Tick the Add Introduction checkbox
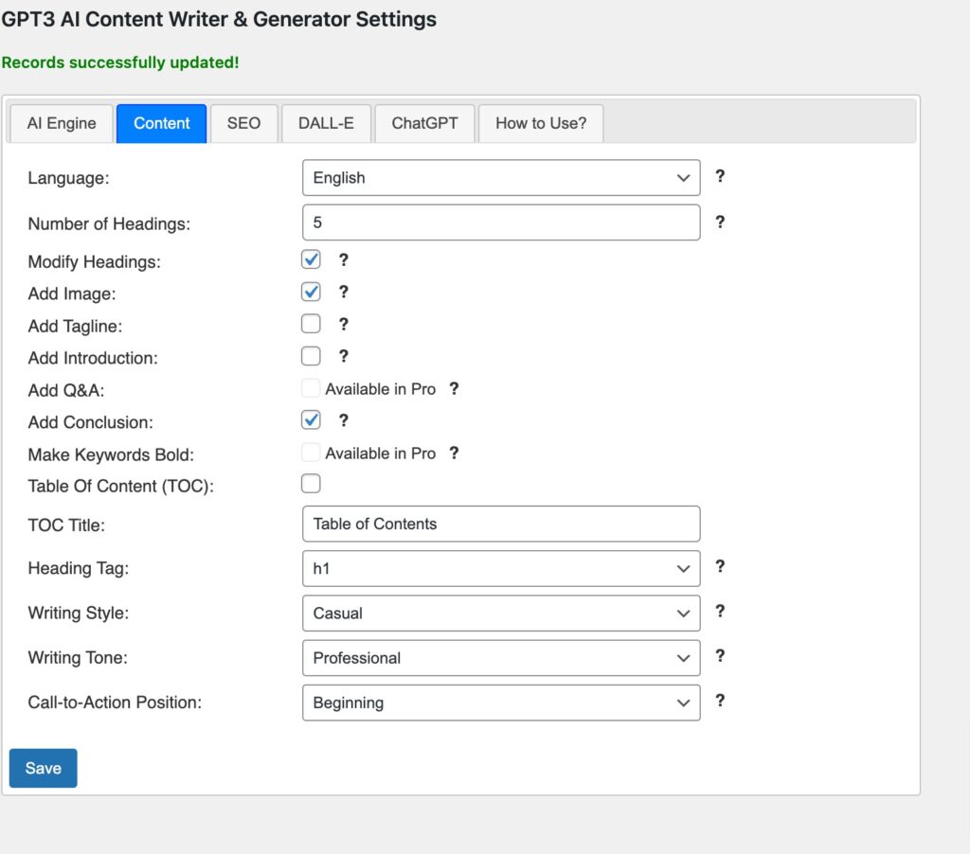 click(311, 356)
